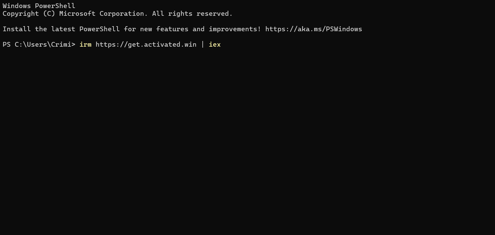Click the https://get.activated.win URL in command
Viewport: 495px width, 235px height.
[x=146, y=44]
